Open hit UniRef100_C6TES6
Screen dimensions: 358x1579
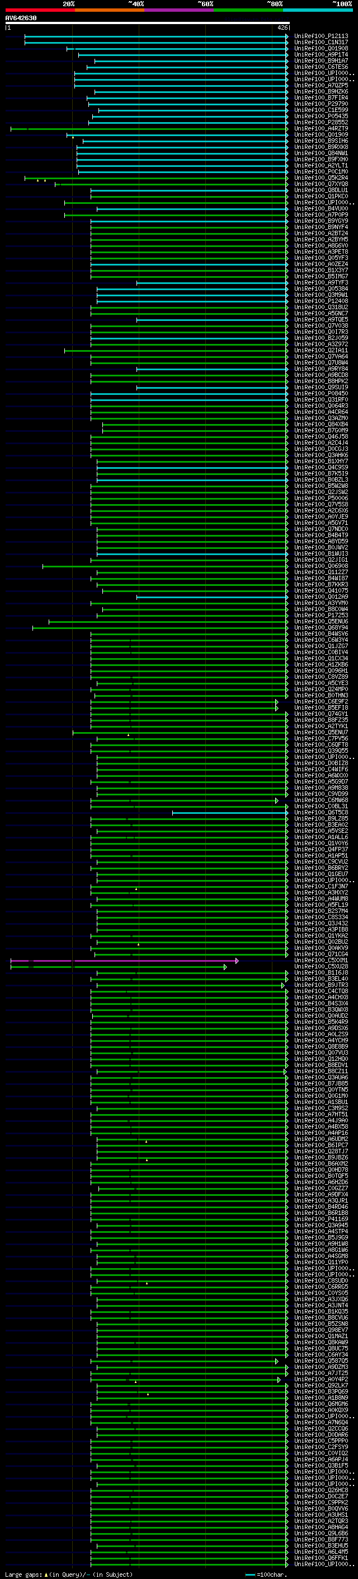[x=321, y=67]
